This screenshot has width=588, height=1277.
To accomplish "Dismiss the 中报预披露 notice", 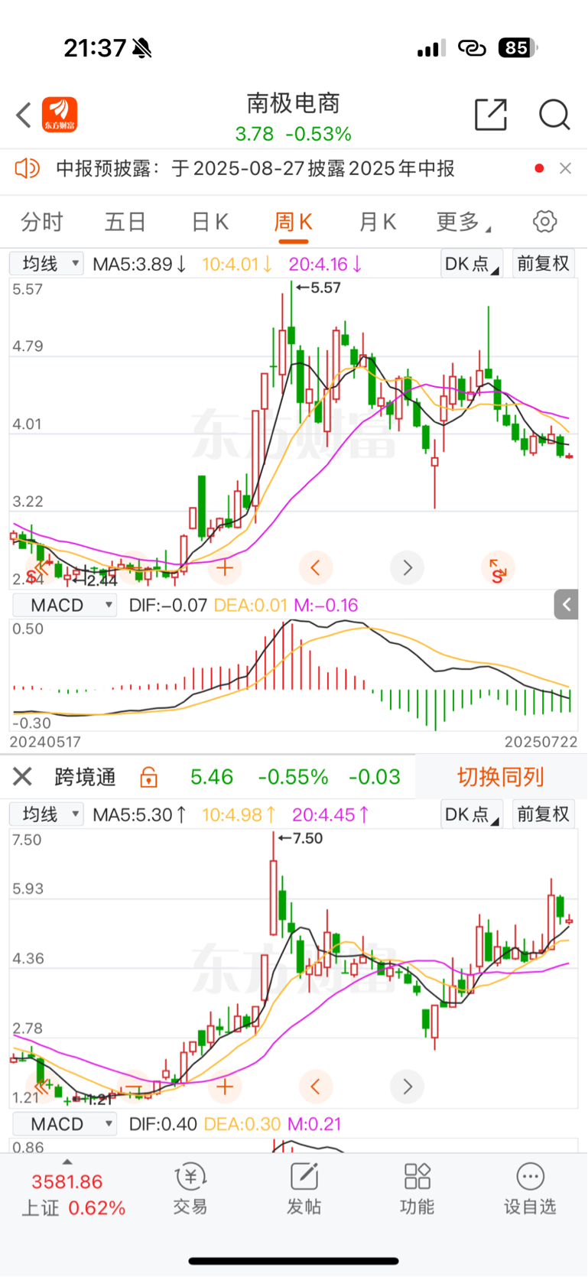I will pos(566,168).
